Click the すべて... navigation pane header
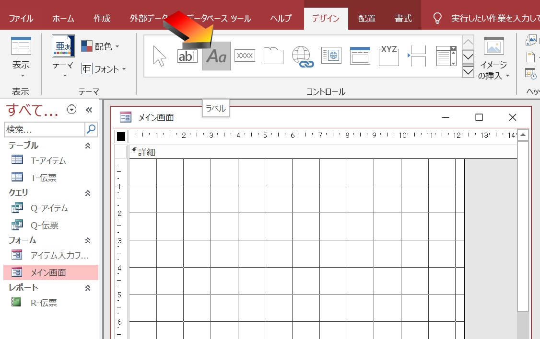This screenshot has height=339, width=540. click(32, 110)
